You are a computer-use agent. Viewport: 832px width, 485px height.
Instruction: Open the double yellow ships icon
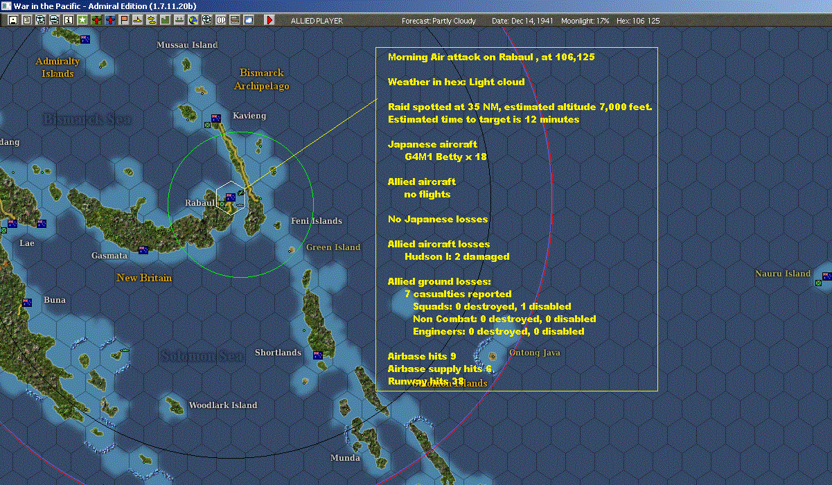[x=152, y=21]
